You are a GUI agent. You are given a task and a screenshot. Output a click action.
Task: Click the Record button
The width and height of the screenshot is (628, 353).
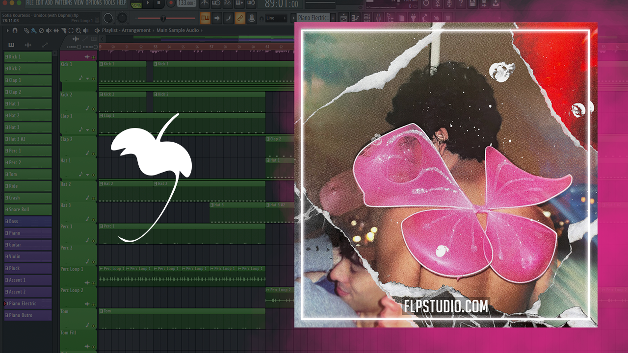pyautogui.click(x=171, y=3)
